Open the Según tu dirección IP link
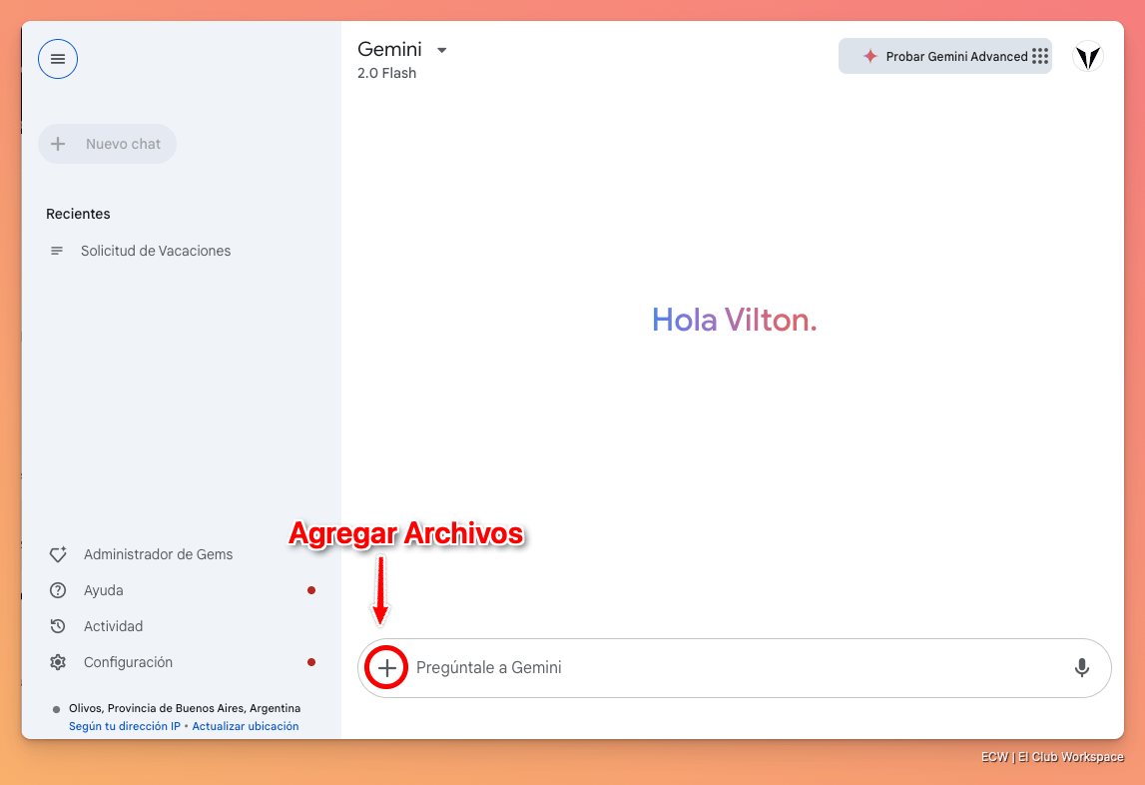 click(x=124, y=726)
